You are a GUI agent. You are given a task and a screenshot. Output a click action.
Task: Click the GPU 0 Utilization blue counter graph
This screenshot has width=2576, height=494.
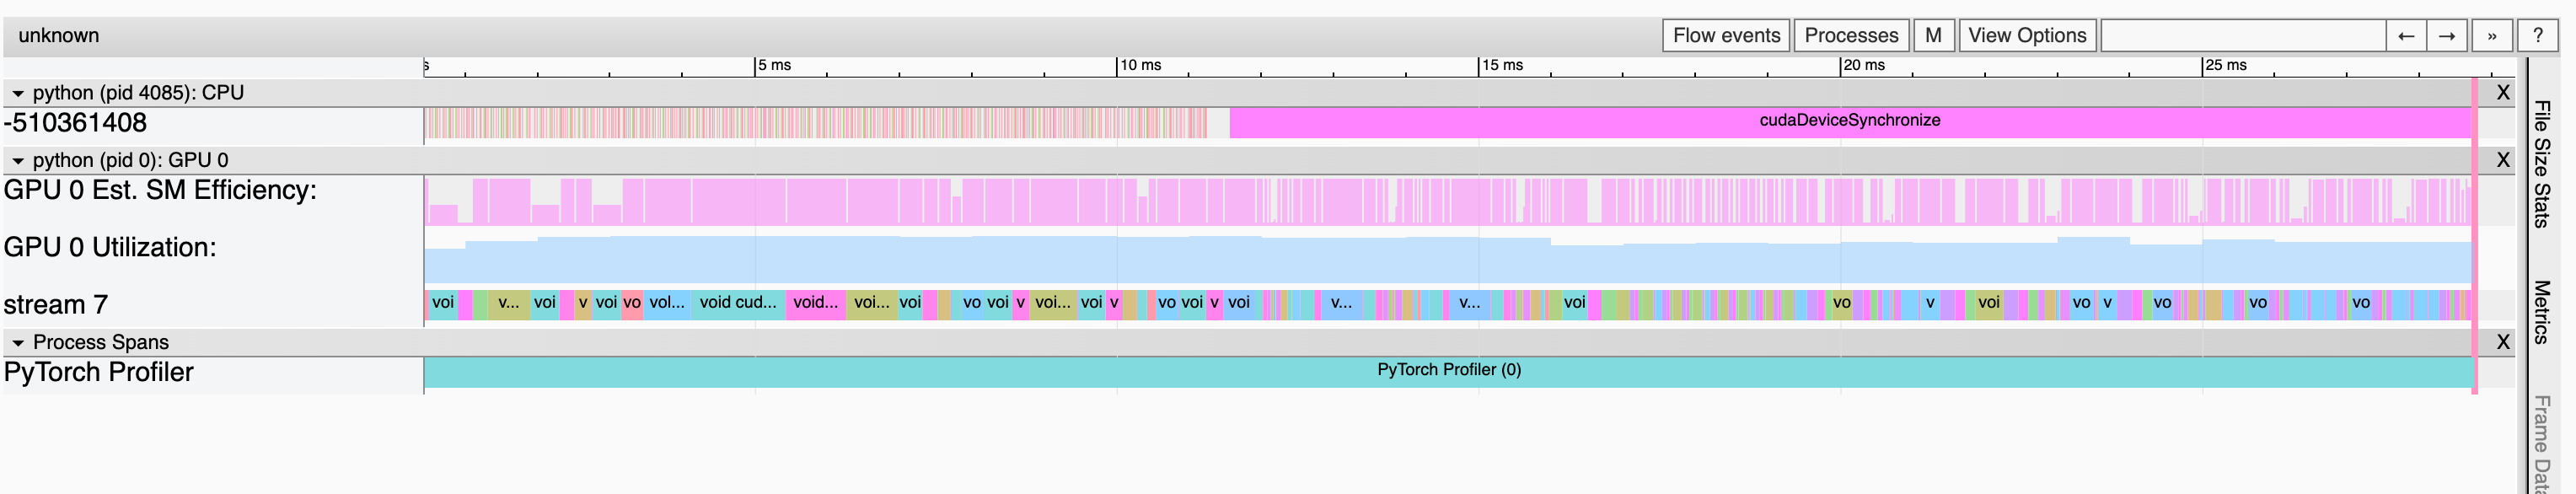coord(1448,261)
